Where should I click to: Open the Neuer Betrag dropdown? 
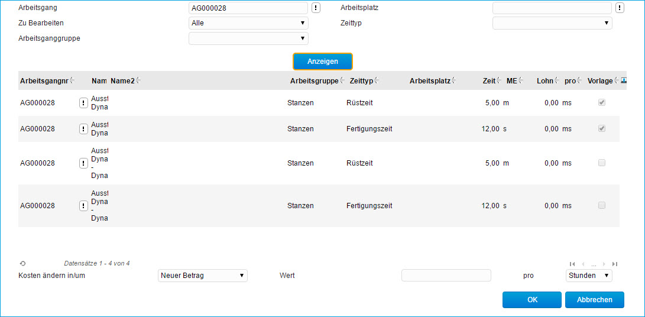point(203,276)
